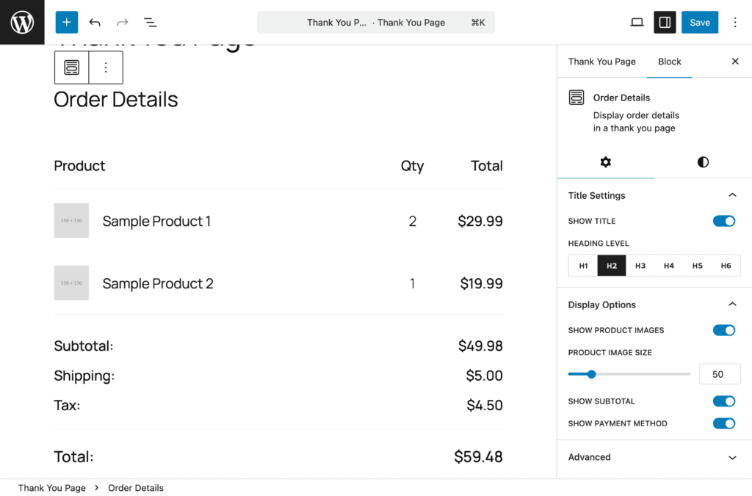Click the Save button
This screenshot has height=496, width=752.
click(699, 22)
